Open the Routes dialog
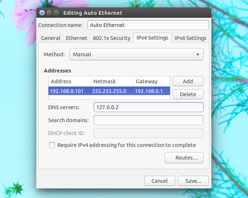The width and height of the screenshot is (248, 198). [184, 158]
